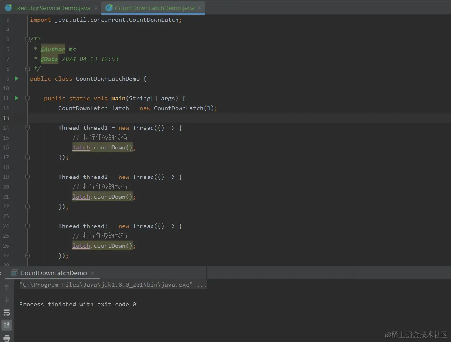Screen dimensions: 451x342
Task: Click the class name CountDownLatchDemo on line 9
Action: 107,79
